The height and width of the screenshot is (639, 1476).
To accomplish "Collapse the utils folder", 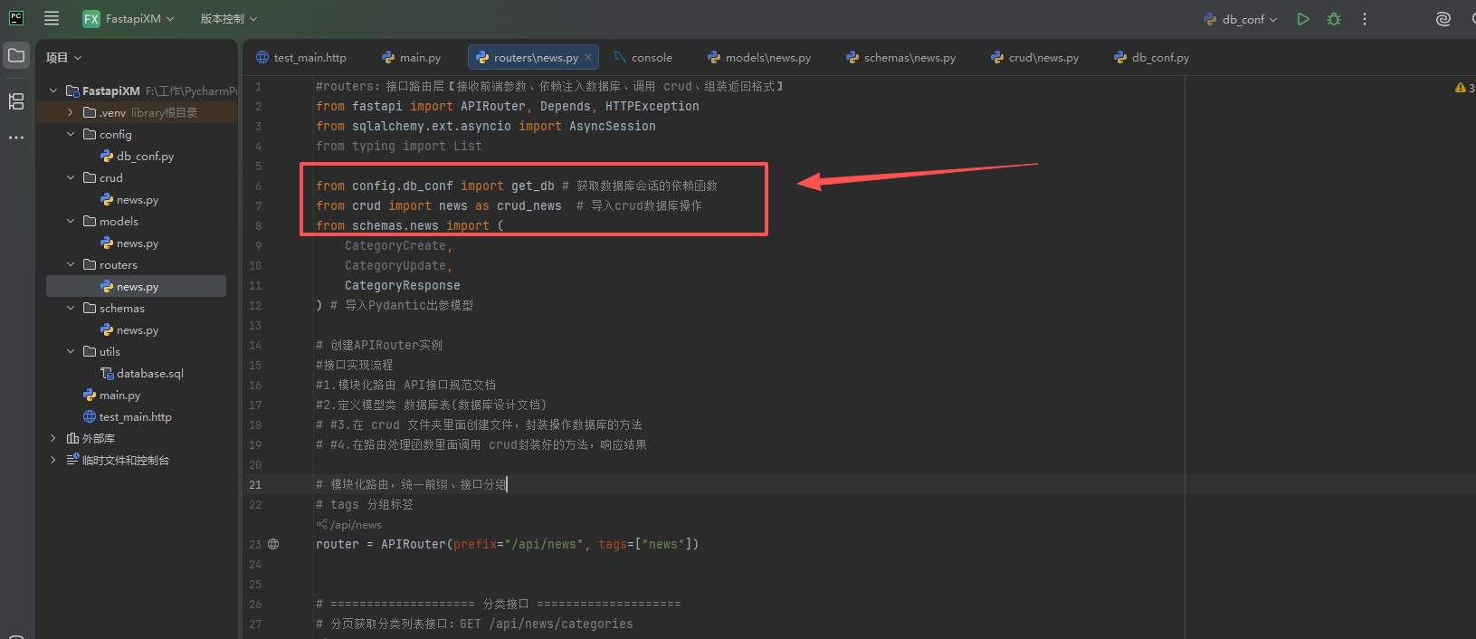I will pyautogui.click(x=71, y=351).
